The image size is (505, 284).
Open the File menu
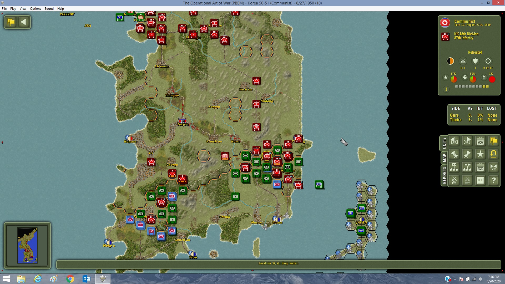[x=4, y=9]
